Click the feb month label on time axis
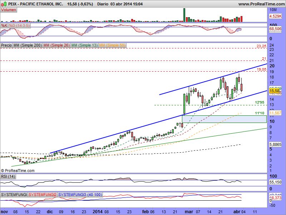Screen dimensions: 286x215 click(x=146, y=212)
